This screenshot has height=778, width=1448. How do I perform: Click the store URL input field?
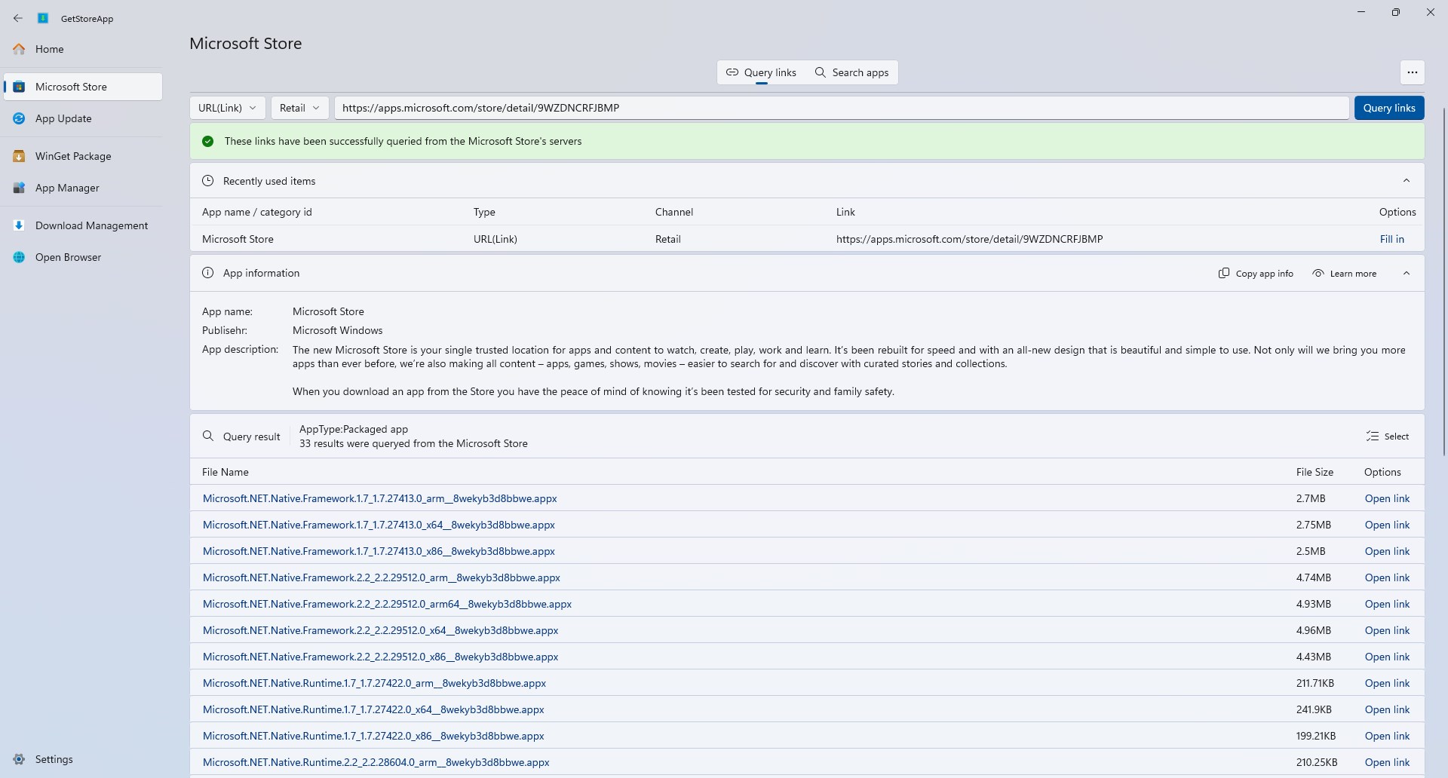(x=842, y=108)
